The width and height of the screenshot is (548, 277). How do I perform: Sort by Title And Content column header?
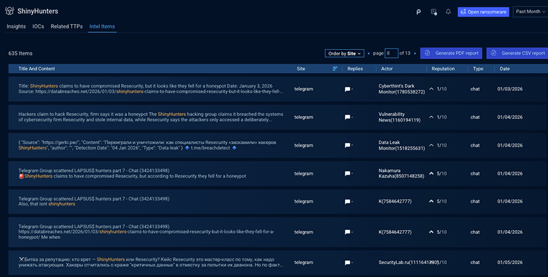pyautogui.click(x=37, y=69)
